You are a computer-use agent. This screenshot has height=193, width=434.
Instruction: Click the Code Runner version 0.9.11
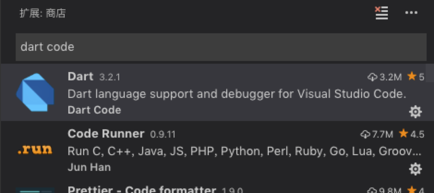[163, 134]
